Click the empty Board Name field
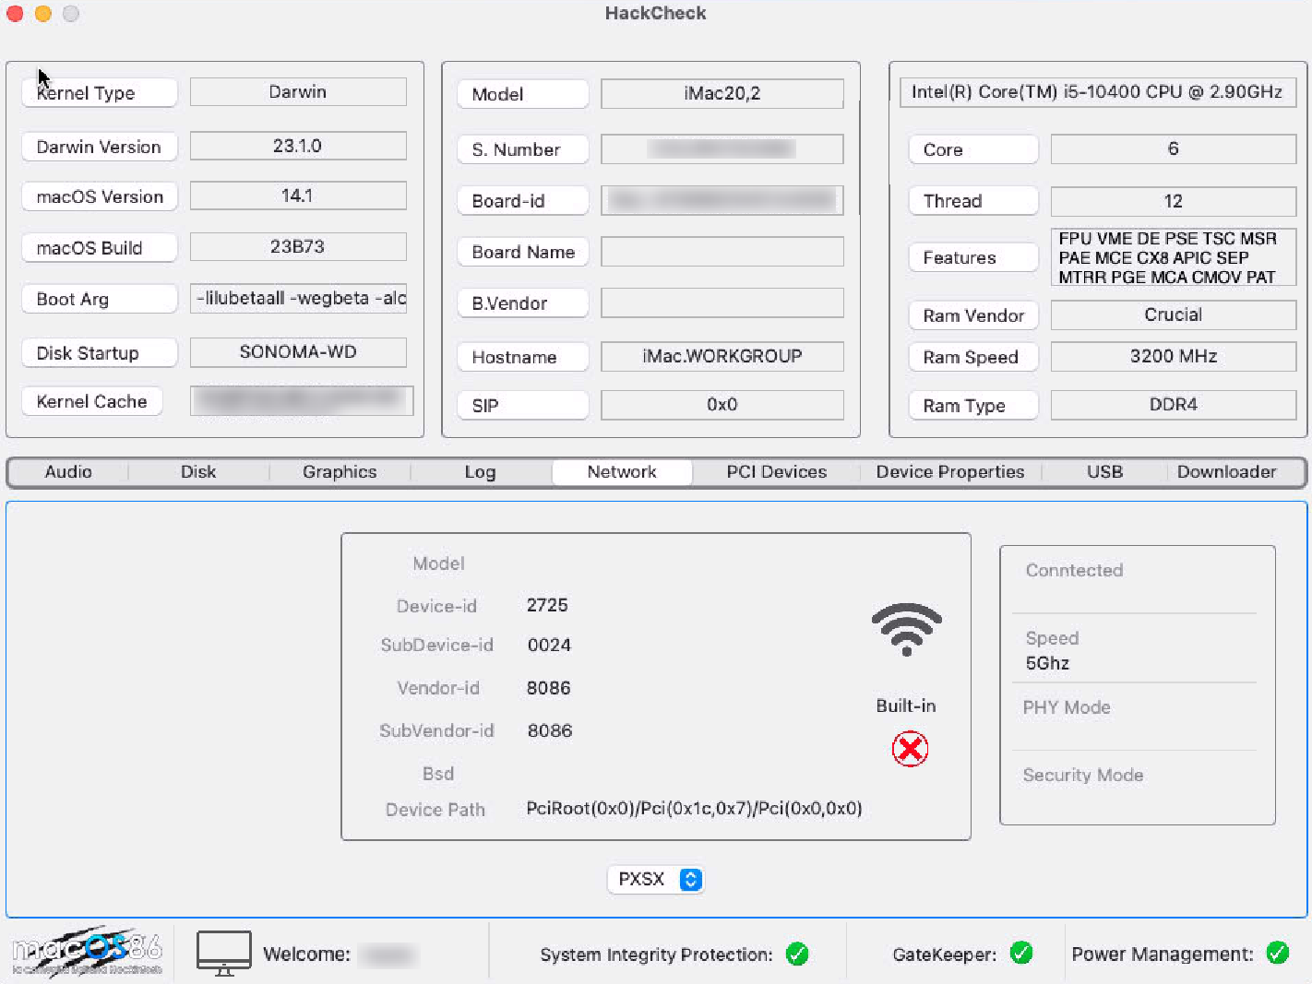The height and width of the screenshot is (984, 1312). click(x=722, y=252)
